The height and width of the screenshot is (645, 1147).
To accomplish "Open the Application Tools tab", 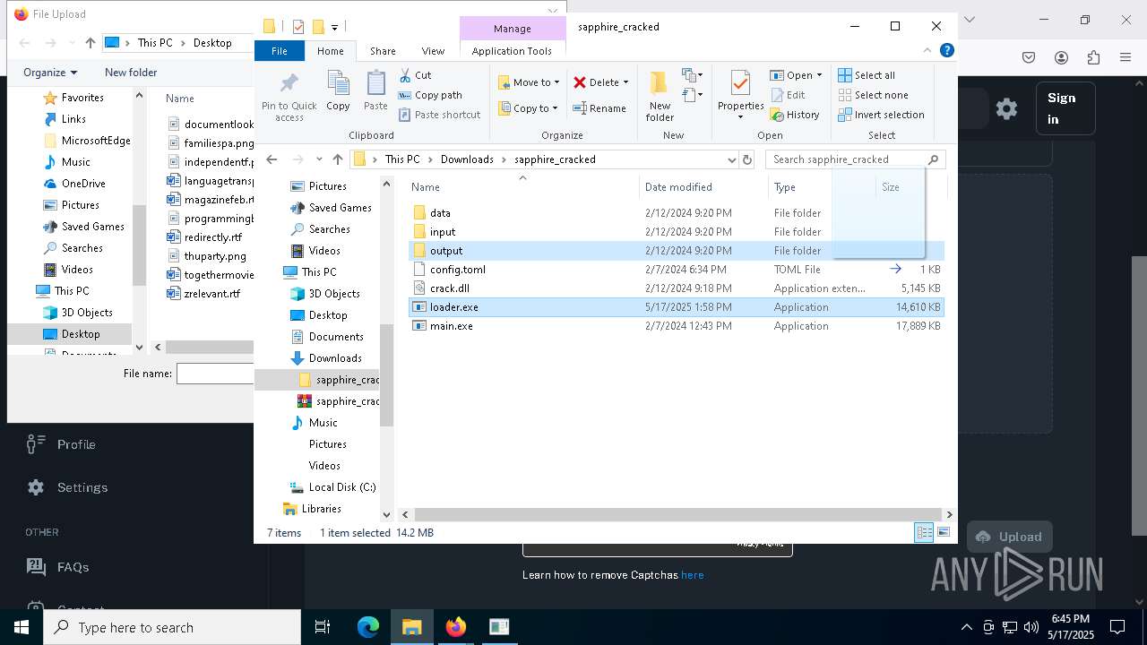I will [x=512, y=51].
